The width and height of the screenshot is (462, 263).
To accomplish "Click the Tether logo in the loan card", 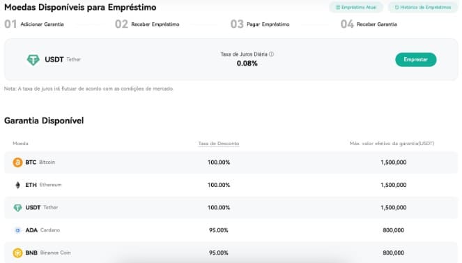I will pos(33,60).
